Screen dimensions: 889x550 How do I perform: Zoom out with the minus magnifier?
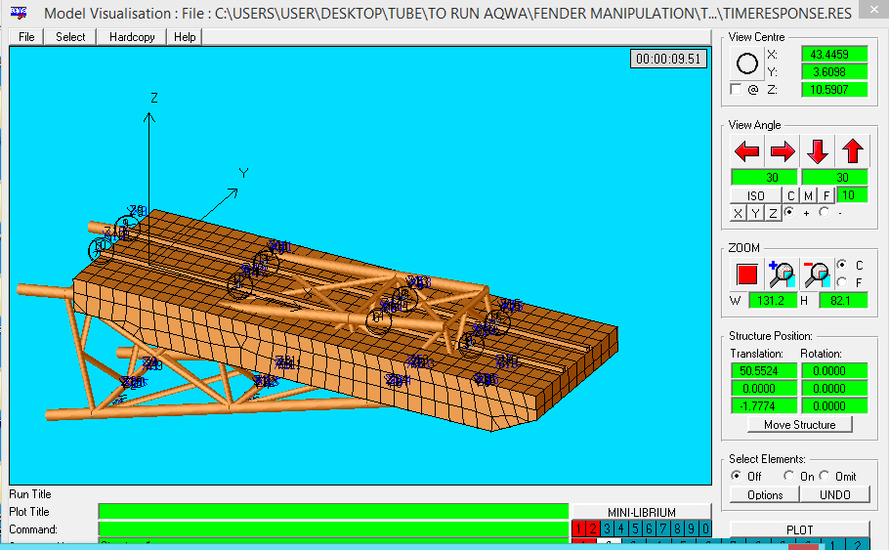click(x=818, y=275)
